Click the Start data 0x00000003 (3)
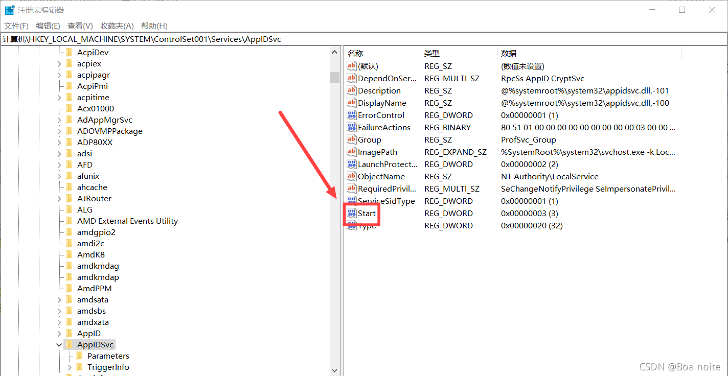This screenshot has width=728, height=376. click(x=530, y=213)
